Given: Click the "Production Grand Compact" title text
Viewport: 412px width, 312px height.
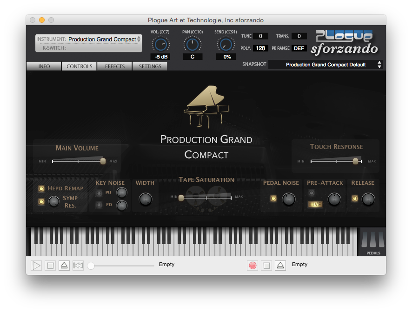Looking at the screenshot, I should coord(206,147).
